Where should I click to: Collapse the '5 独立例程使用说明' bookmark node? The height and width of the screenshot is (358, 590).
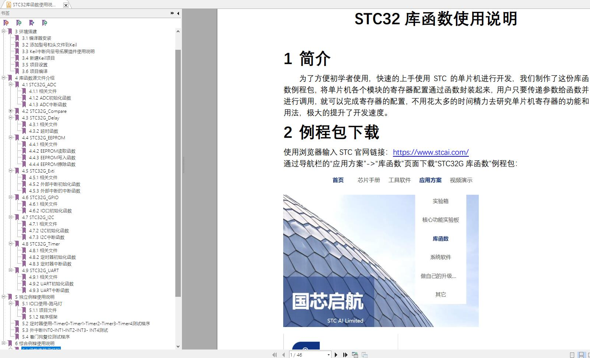(x=4, y=297)
